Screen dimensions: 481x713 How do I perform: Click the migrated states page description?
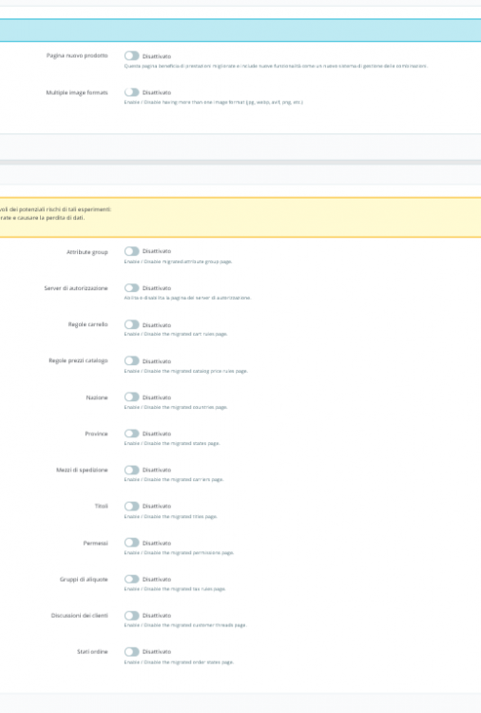pos(172,443)
